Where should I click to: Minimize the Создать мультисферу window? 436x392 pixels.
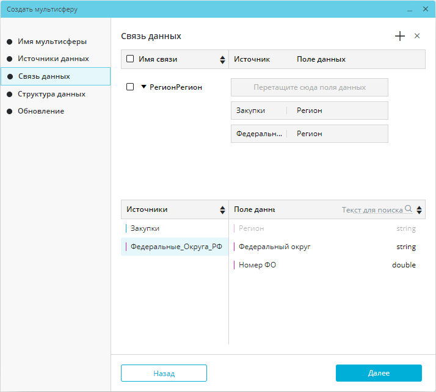(x=410, y=9)
